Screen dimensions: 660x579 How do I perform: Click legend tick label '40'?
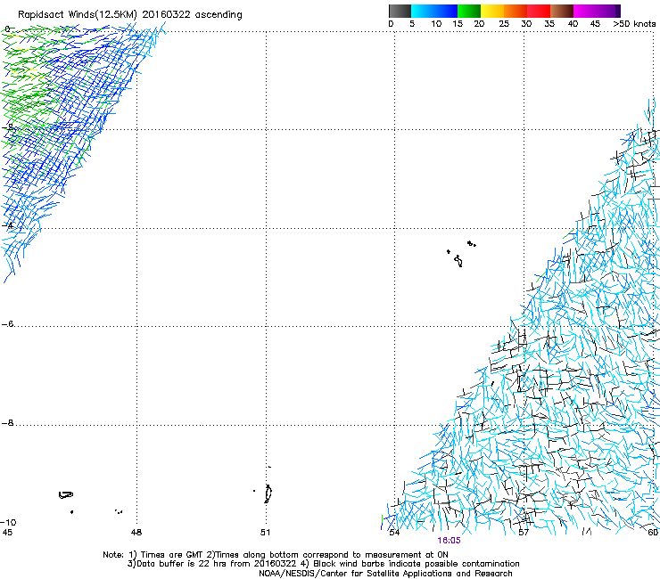[x=573, y=24]
